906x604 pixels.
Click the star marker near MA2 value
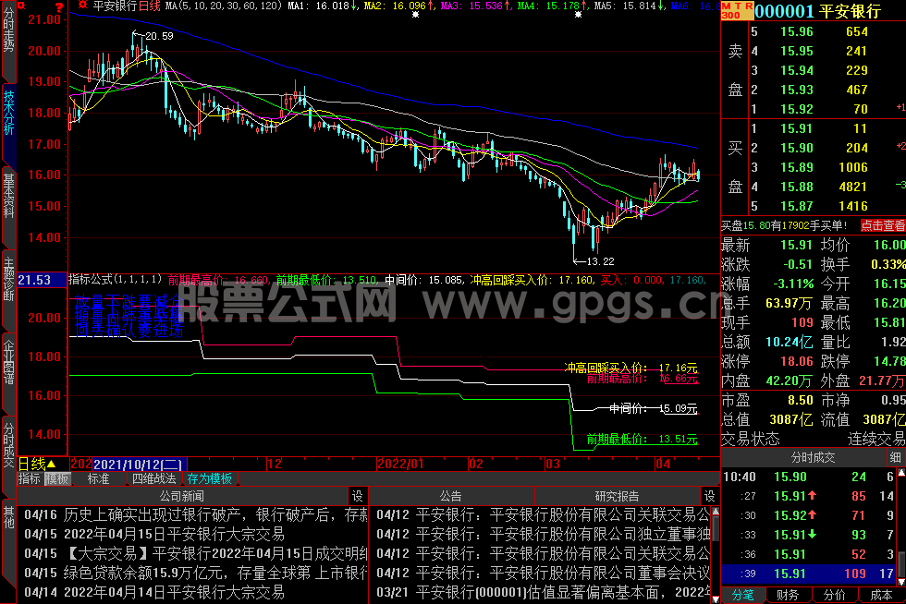[415, 15]
